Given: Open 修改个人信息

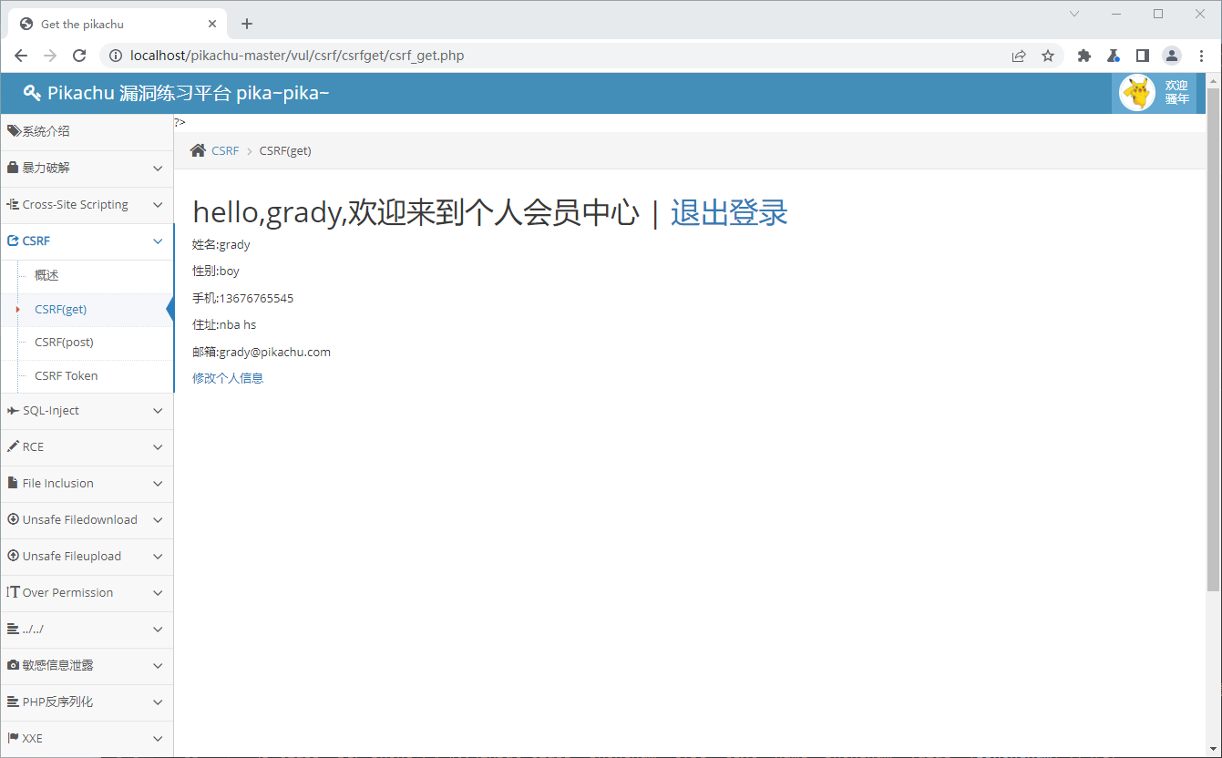Looking at the screenshot, I should [x=227, y=377].
